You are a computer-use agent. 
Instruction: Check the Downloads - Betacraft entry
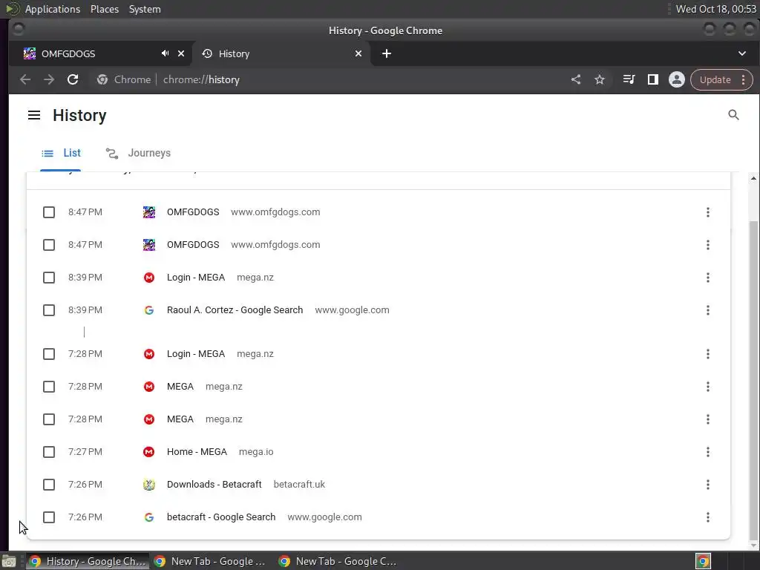(x=49, y=484)
